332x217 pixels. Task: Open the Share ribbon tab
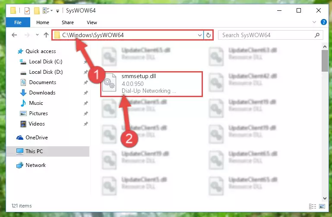pyautogui.click(x=68, y=22)
